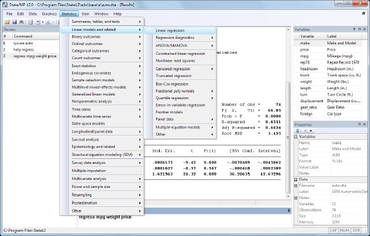The image size is (370, 236).
Task: Choose Nonlinear least squares
Action: tap(180, 60)
